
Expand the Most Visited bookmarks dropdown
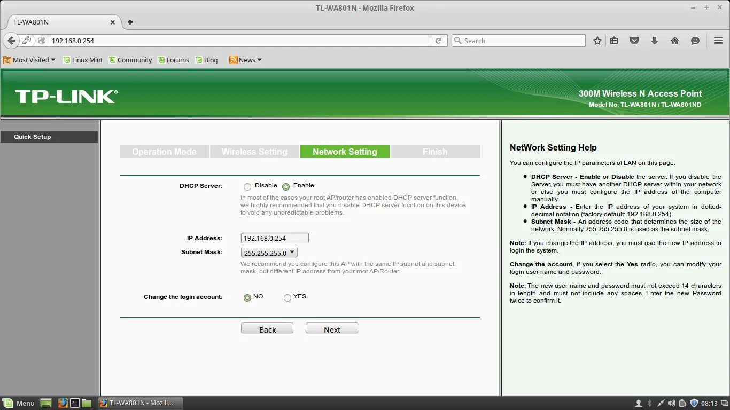(29, 60)
